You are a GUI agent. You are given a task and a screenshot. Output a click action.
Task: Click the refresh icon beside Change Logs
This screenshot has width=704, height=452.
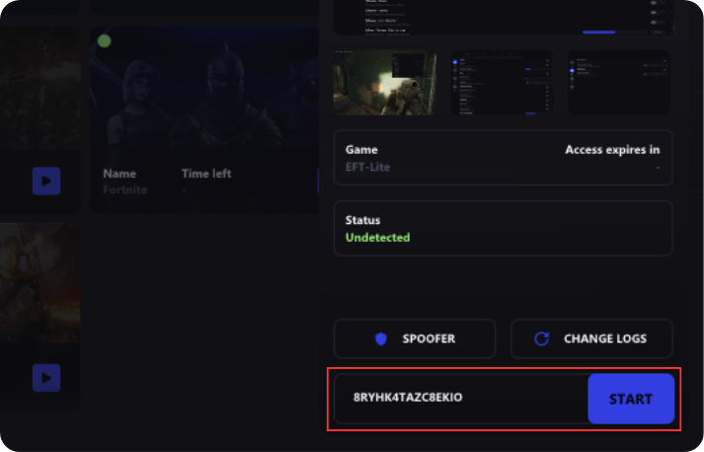[541, 339]
